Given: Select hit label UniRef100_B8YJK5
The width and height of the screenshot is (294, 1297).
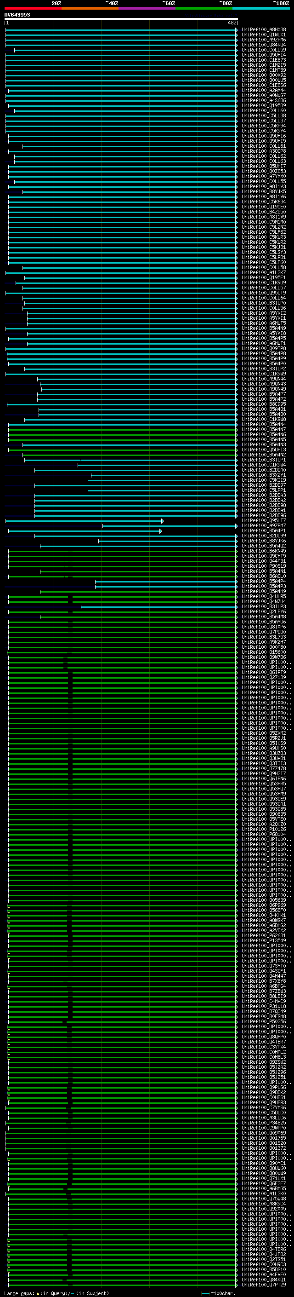Looking at the screenshot, I should point(264,192).
